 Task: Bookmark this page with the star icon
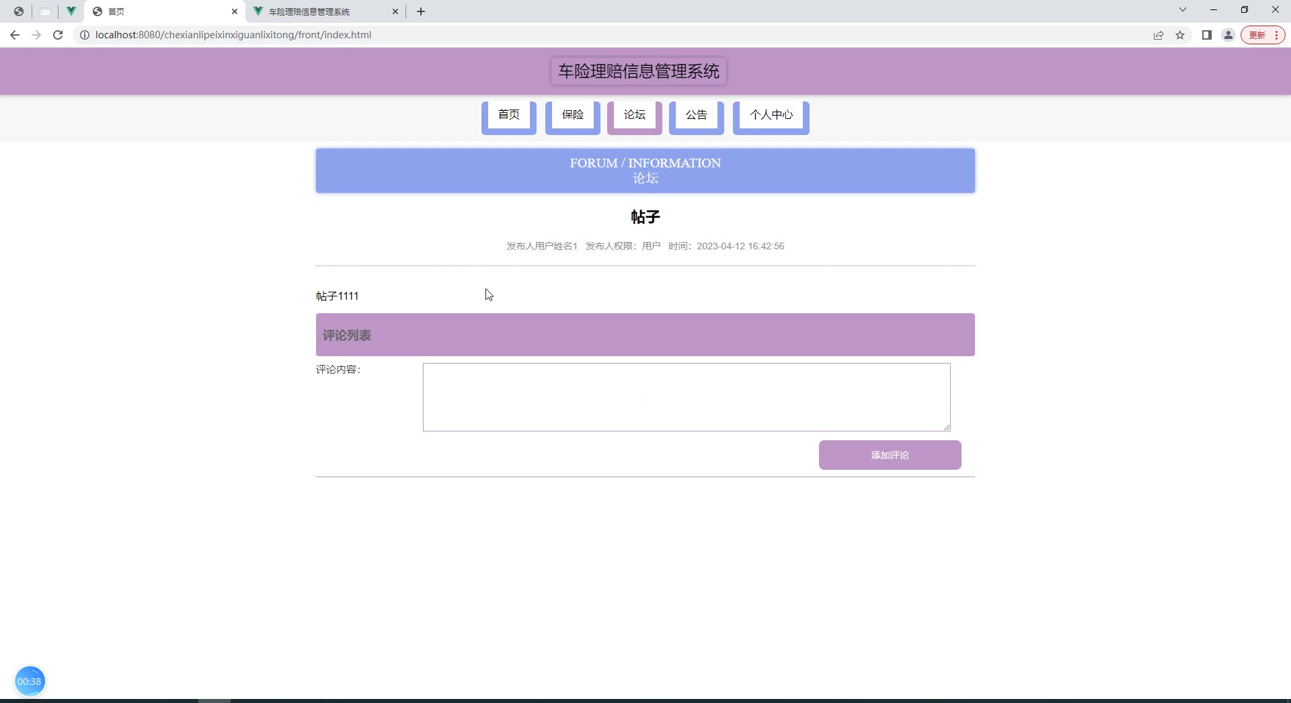(x=1180, y=35)
